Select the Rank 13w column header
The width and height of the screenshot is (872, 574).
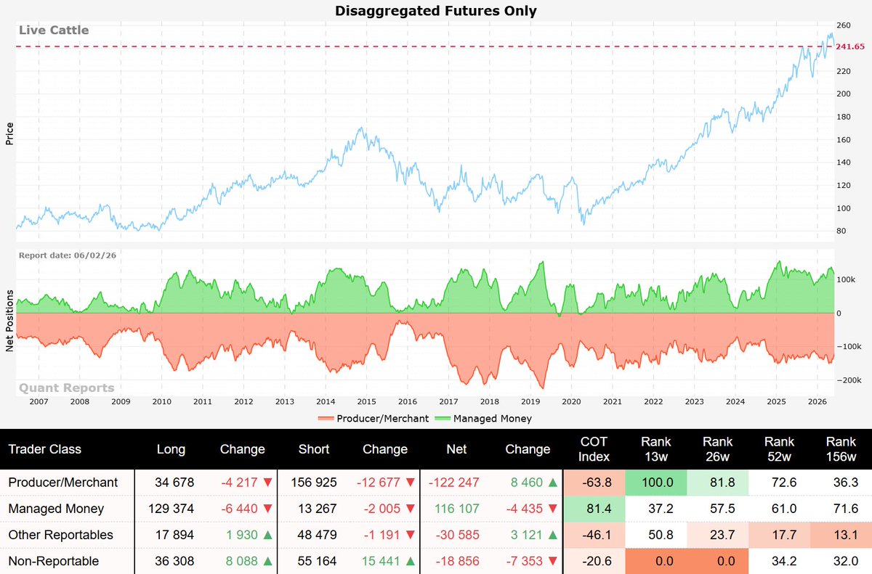pyautogui.click(x=656, y=449)
